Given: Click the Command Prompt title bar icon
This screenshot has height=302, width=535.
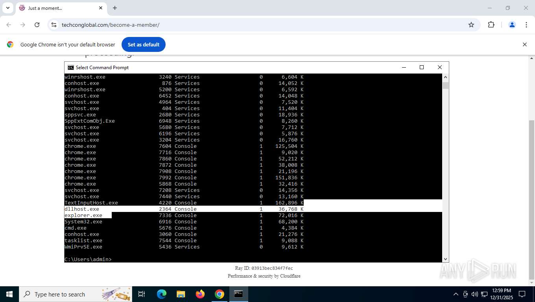Looking at the screenshot, I should [71, 68].
